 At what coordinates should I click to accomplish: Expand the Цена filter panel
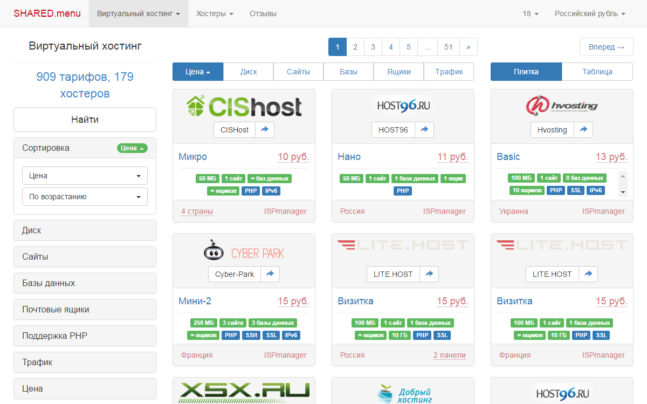[85, 389]
